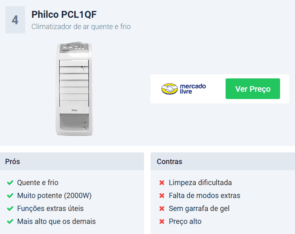
Task: Click checkmark beside Funções extras úteis
Action: pos(10,209)
